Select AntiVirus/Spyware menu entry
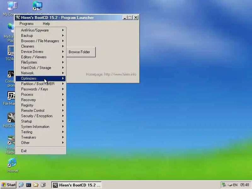Image resolution: width=252 pixels, height=189 pixels. [x=41, y=30]
